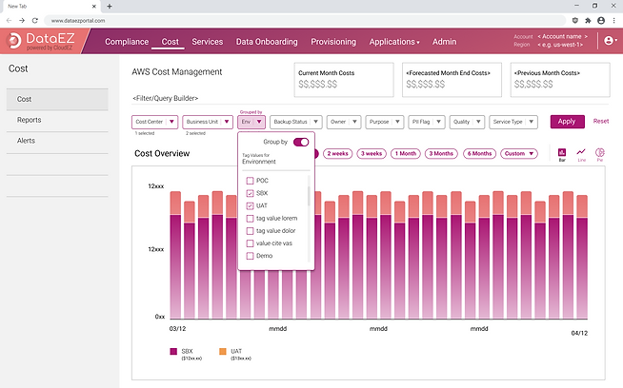
Task: Expand the Applications menu
Action: click(x=394, y=42)
